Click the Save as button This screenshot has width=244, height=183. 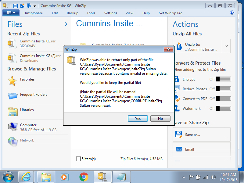pos(202,135)
